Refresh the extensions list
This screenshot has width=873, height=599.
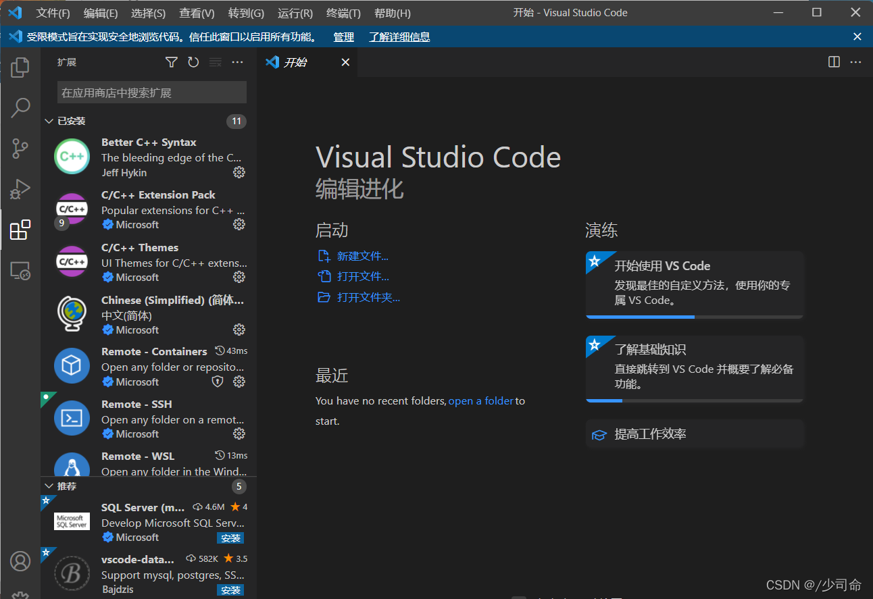pyautogui.click(x=193, y=62)
